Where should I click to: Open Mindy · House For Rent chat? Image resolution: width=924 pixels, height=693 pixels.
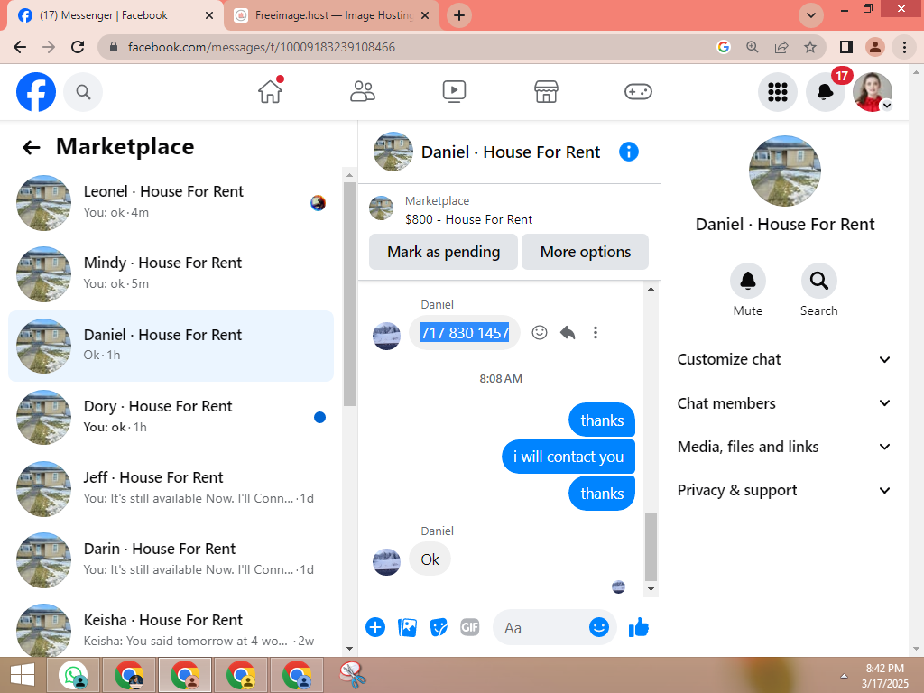tap(171, 274)
